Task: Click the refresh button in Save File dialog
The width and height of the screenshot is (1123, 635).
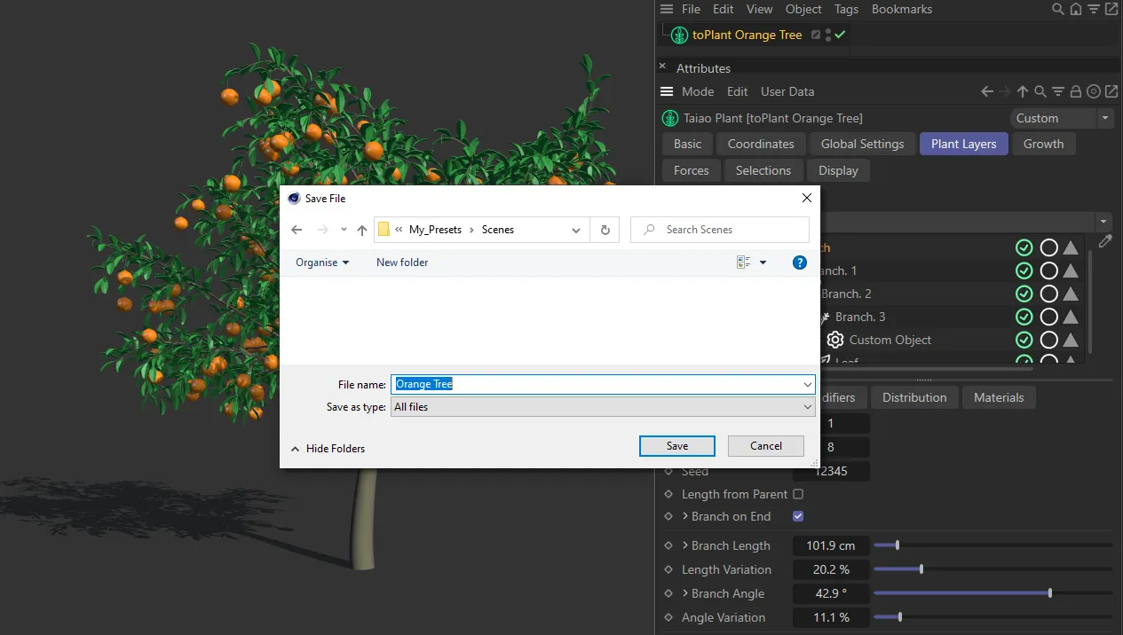Action: (x=605, y=230)
